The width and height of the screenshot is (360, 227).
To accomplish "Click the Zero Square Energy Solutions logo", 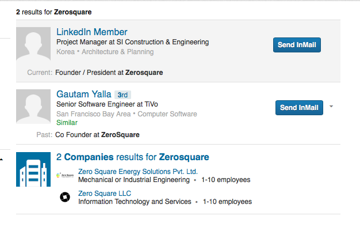I will [65, 176].
